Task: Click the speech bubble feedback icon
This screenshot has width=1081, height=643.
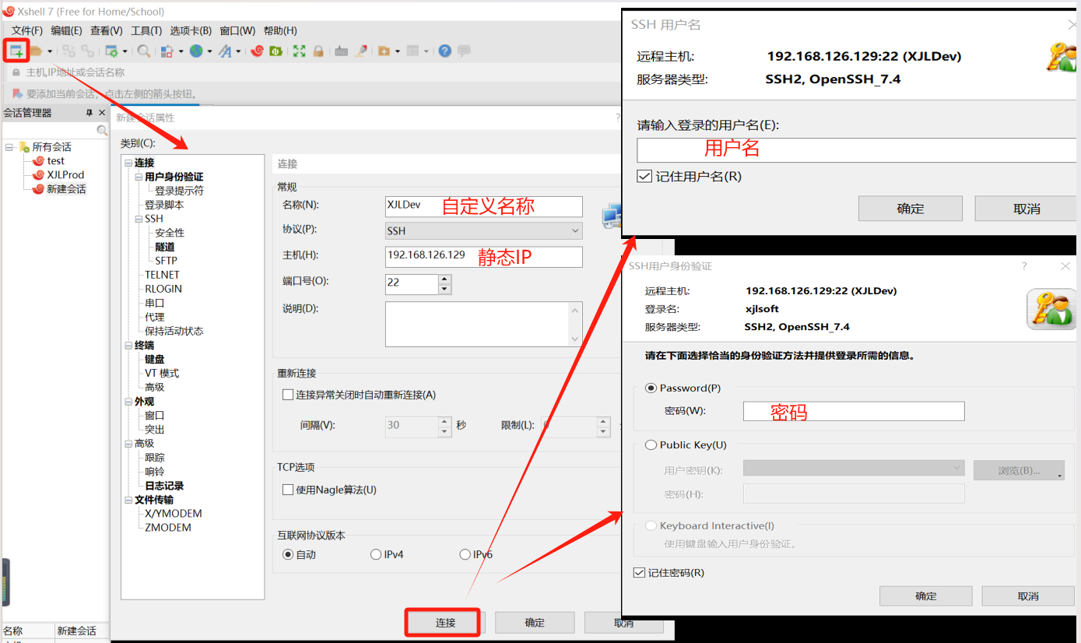Action: 464,51
